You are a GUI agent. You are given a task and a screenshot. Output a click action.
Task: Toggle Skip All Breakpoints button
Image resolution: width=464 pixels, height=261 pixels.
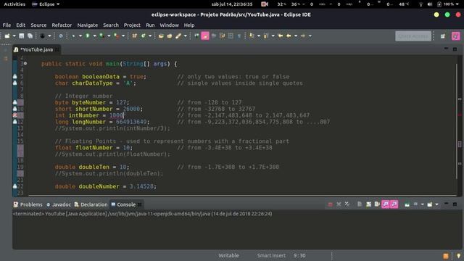61,36
